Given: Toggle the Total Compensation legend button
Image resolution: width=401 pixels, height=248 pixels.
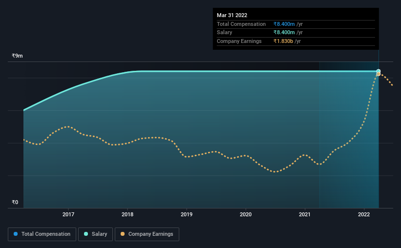Looking at the screenshot, I should pyautogui.click(x=42, y=234).
